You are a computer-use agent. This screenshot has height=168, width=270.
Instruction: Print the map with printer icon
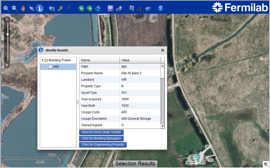(119, 9)
